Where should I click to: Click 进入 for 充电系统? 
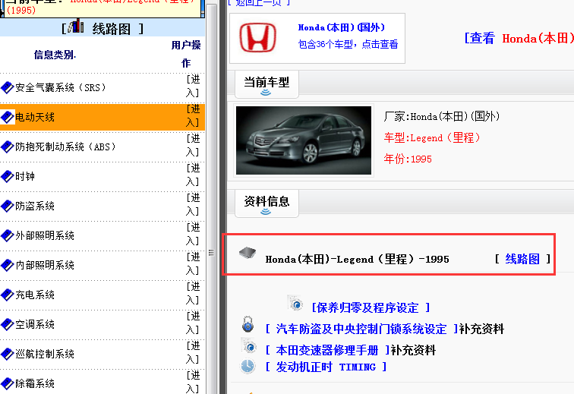(x=193, y=294)
